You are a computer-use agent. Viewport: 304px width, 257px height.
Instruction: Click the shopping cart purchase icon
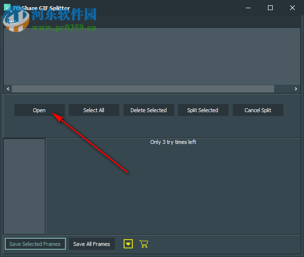coord(144,244)
